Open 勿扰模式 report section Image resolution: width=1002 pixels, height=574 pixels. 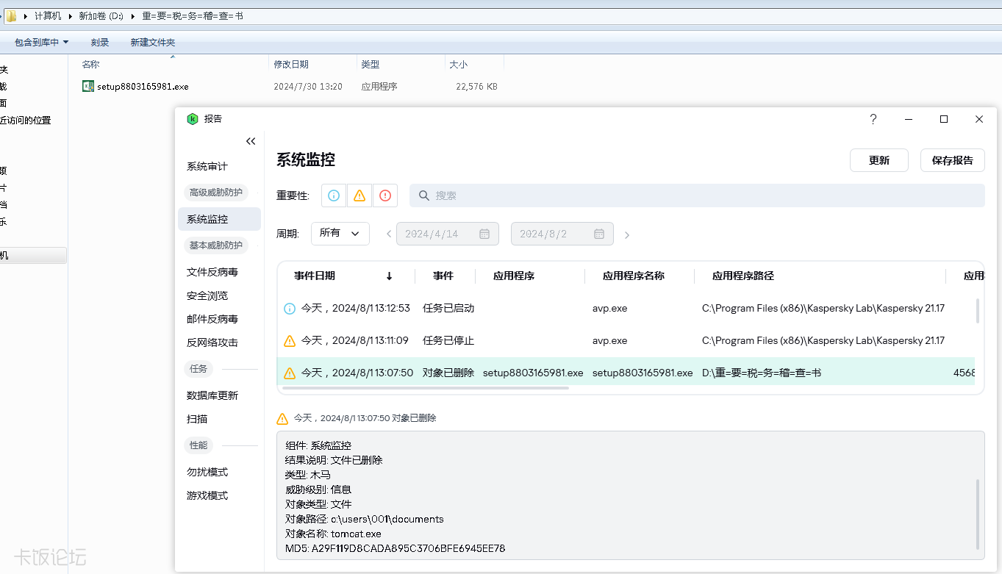click(207, 472)
